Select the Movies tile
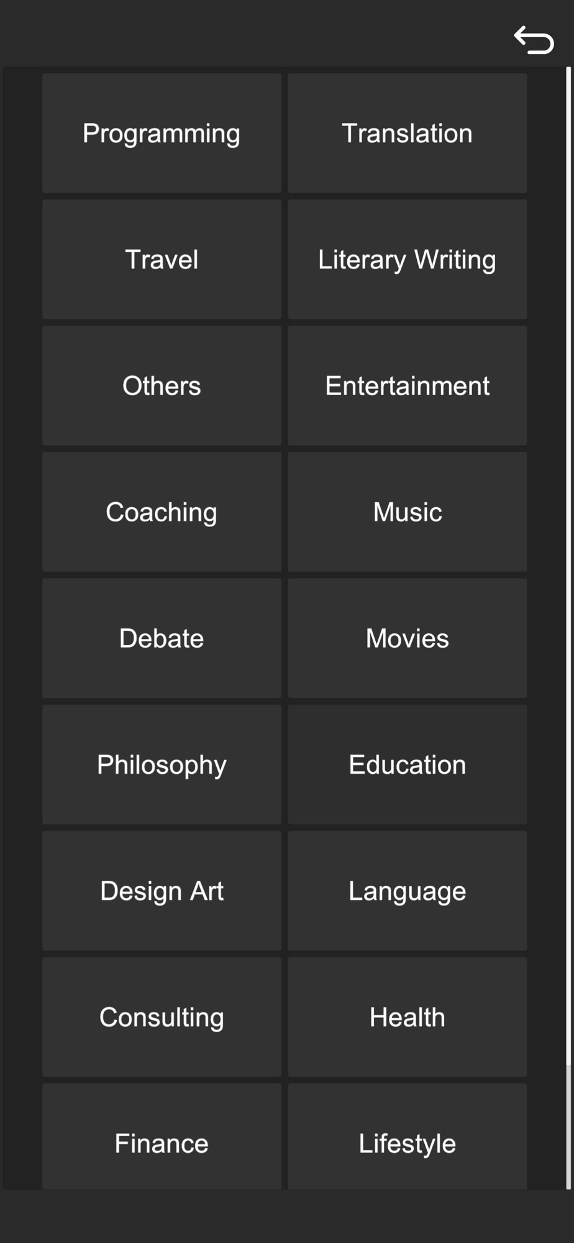The image size is (574, 1243). (408, 638)
